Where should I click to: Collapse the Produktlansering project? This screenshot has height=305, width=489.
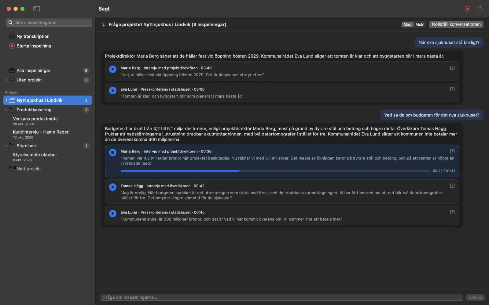point(6,110)
